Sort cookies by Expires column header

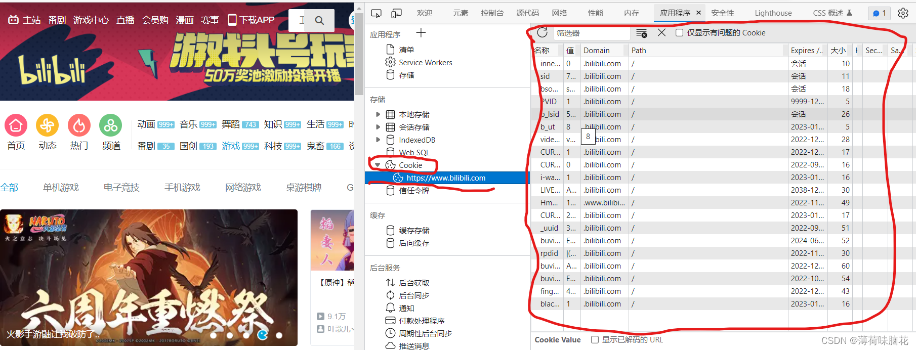807,50
